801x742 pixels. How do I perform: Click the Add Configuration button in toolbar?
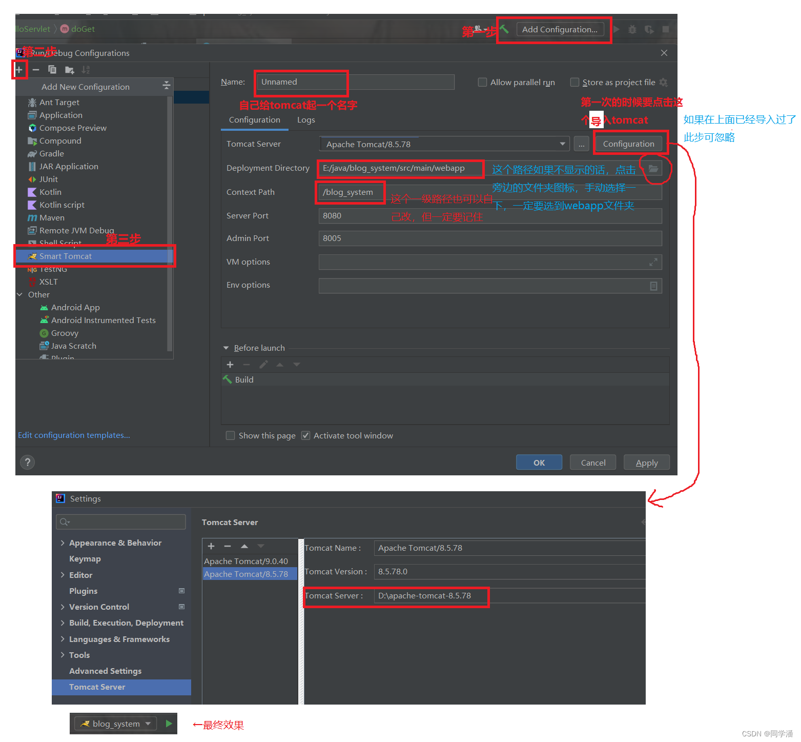click(560, 29)
